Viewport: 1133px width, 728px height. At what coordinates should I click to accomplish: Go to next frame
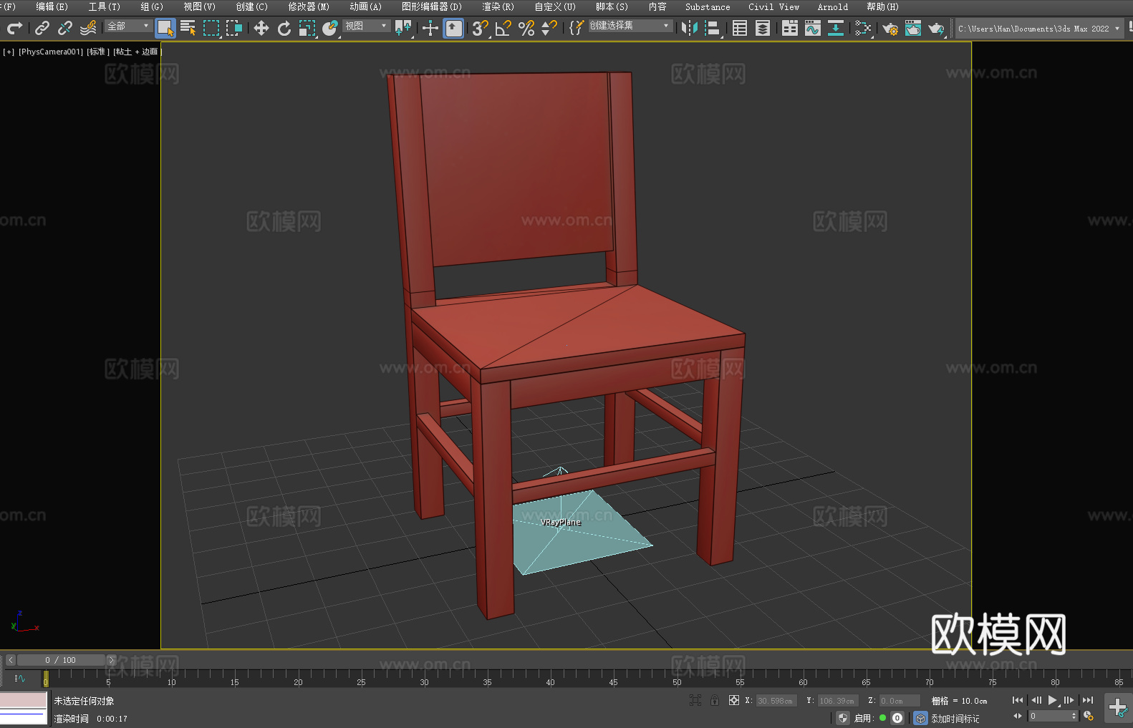(1069, 700)
